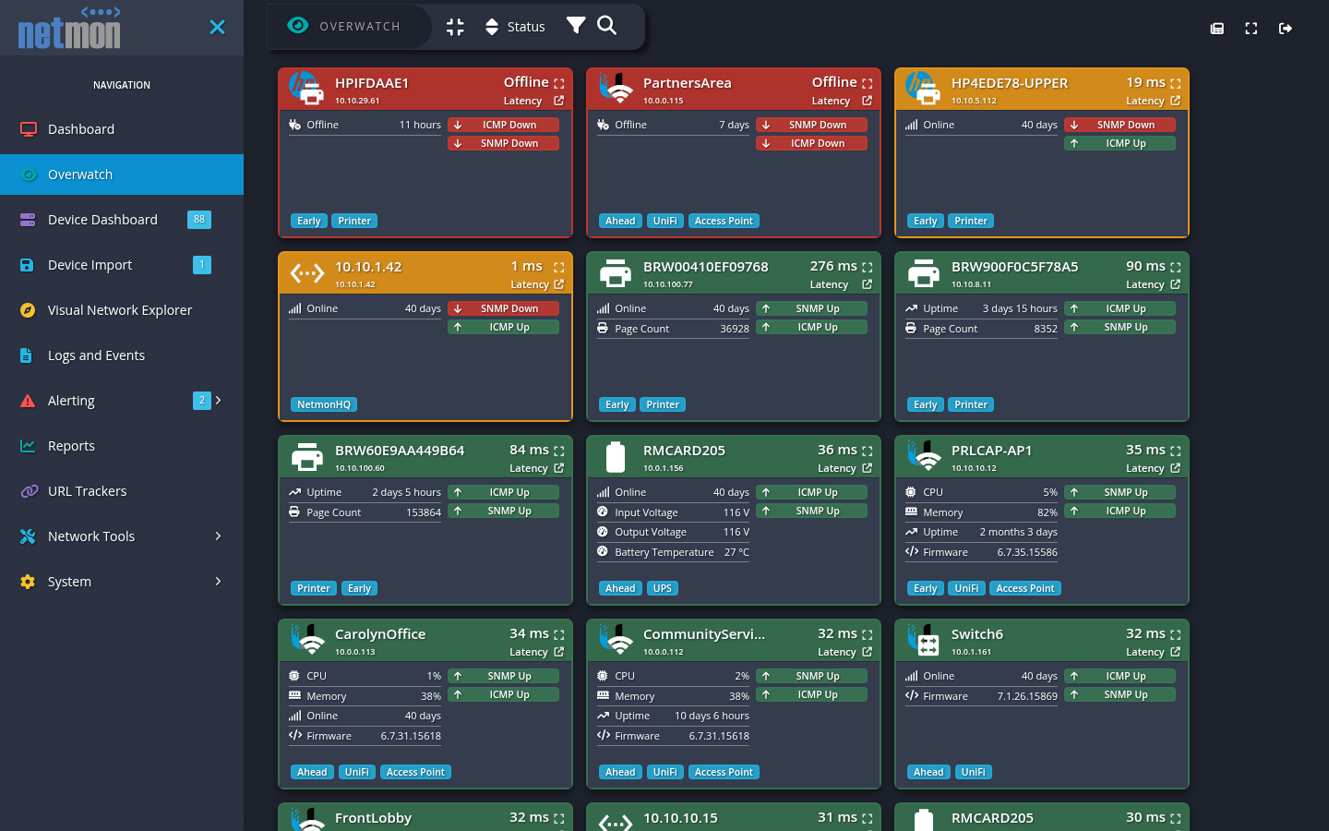
Task: Open HP4EDE78-UPPER Latency link
Action: click(x=1175, y=101)
